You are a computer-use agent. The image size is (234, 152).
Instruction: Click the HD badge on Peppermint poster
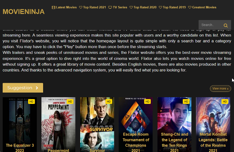tap(70, 102)
